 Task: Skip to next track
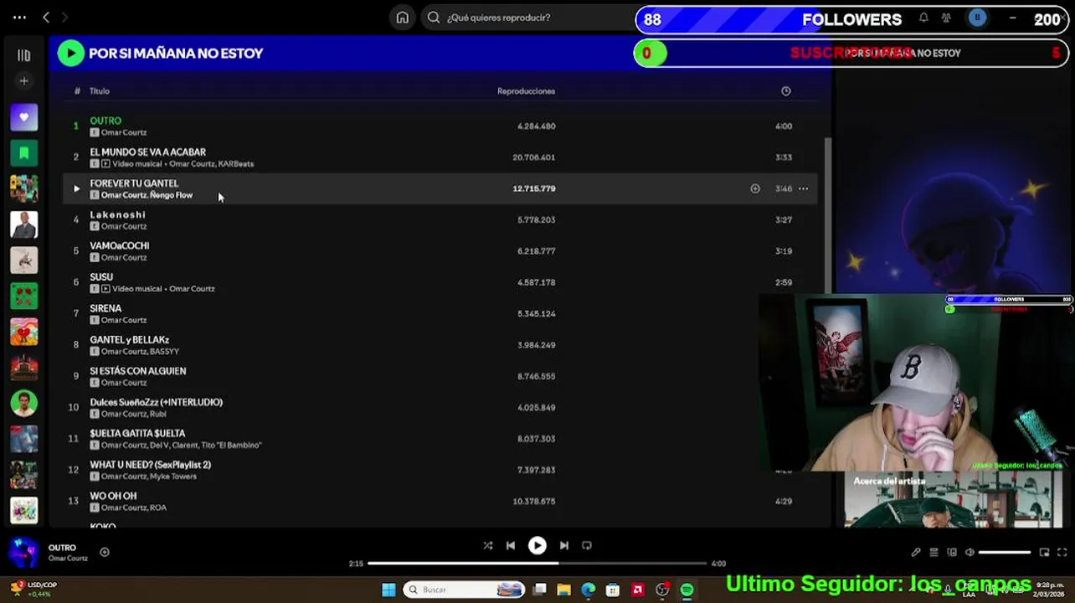pyautogui.click(x=563, y=545)
